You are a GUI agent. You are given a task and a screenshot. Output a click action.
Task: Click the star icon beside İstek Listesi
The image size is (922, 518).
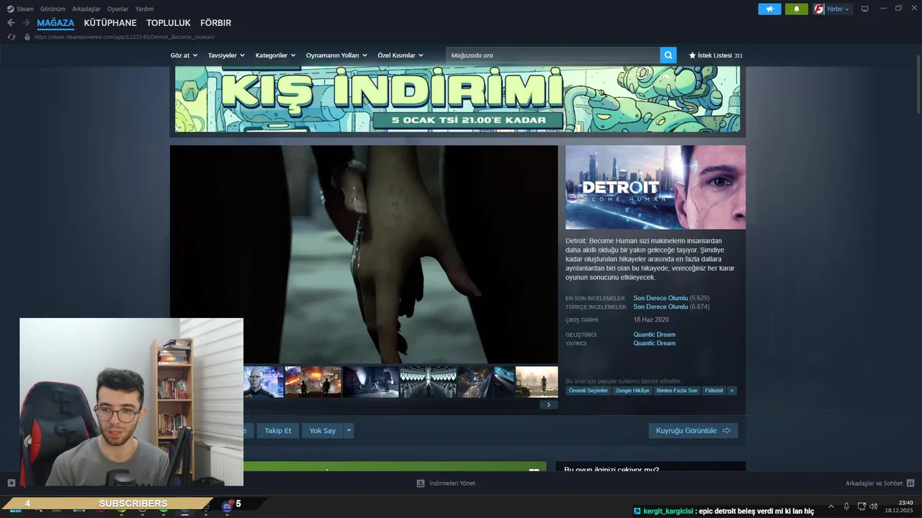[x=692, y=55]
